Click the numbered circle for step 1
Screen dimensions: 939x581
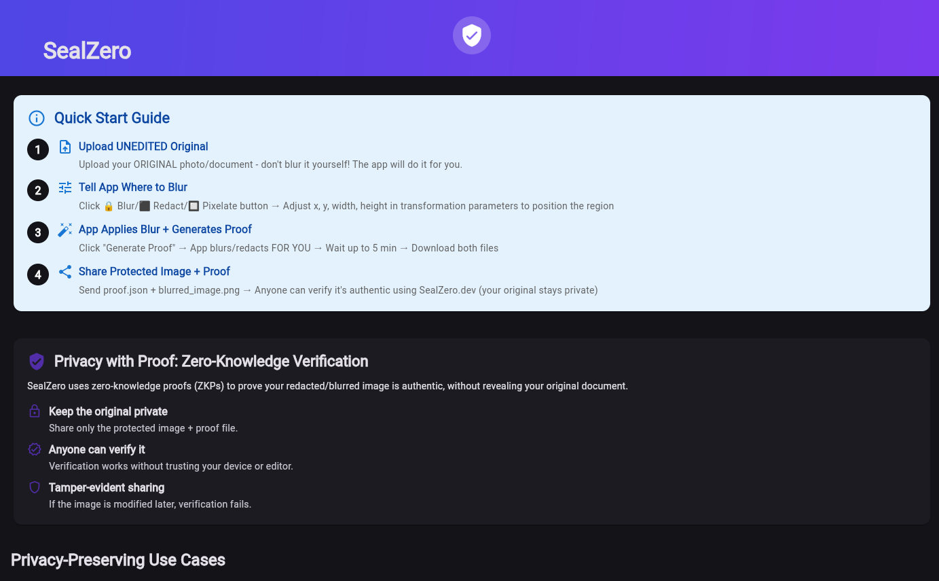(x=38, y=149)
